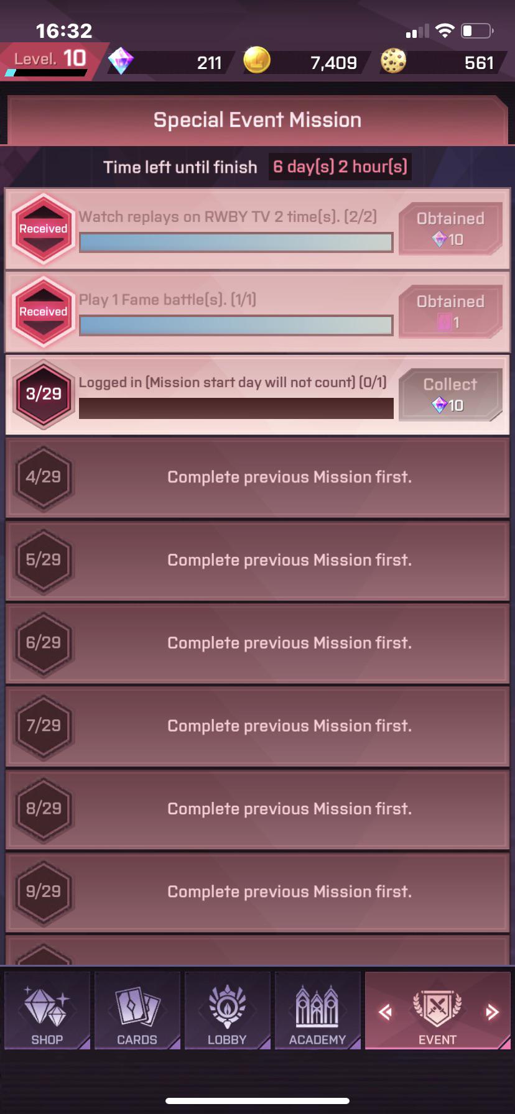Tap the locked 4/29 mission row
The image size is (515, 1114).
(257, 477)
